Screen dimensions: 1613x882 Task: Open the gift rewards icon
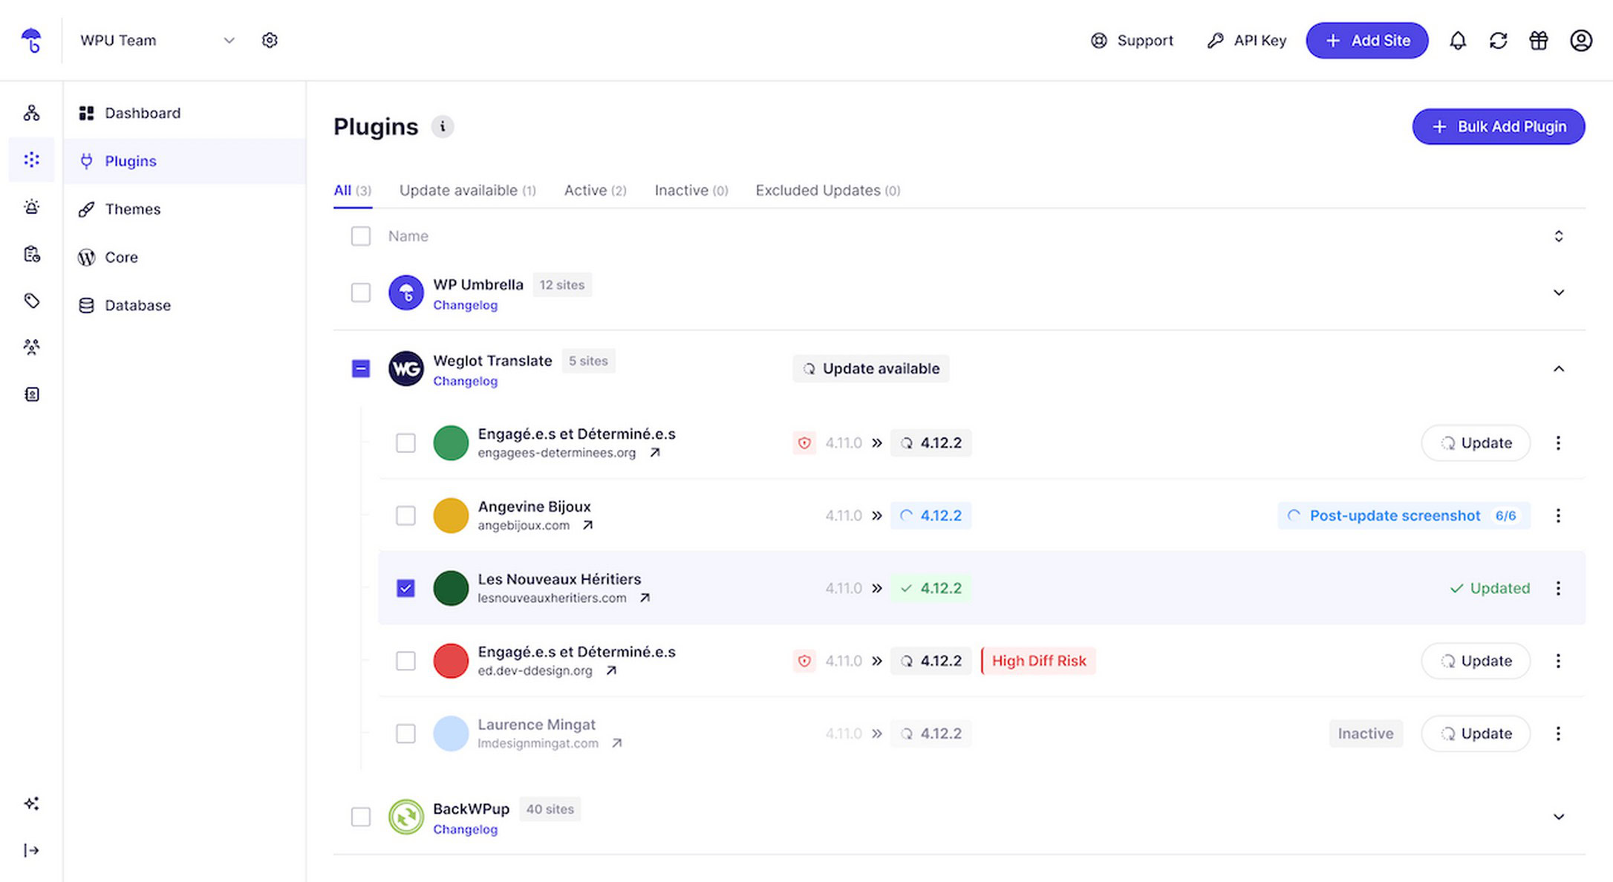pos(1539,40)
